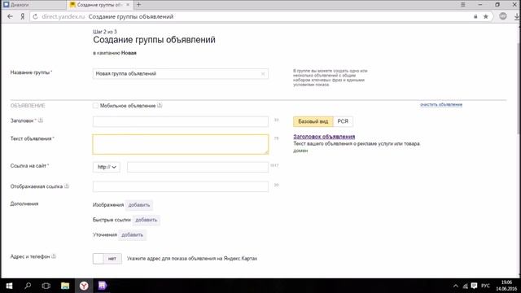The image size is (521, 293).
Task: Add callouts with Уточнения добавить button
Action: pyautogui.click(x=132, y=235)
